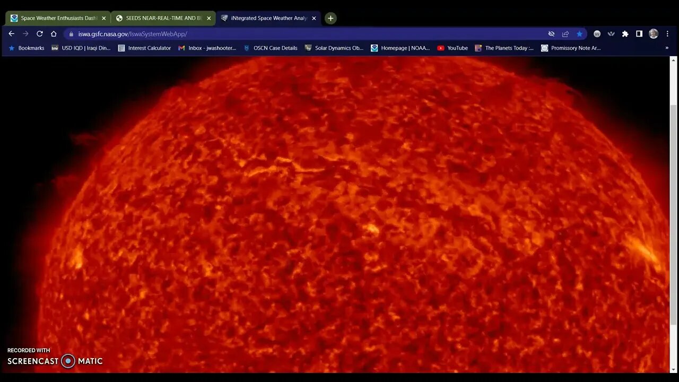Close the SEEDS NEAR-REAL-TIME tab
The height and width of the screenshot is (382, 679).
coord(209,18)
